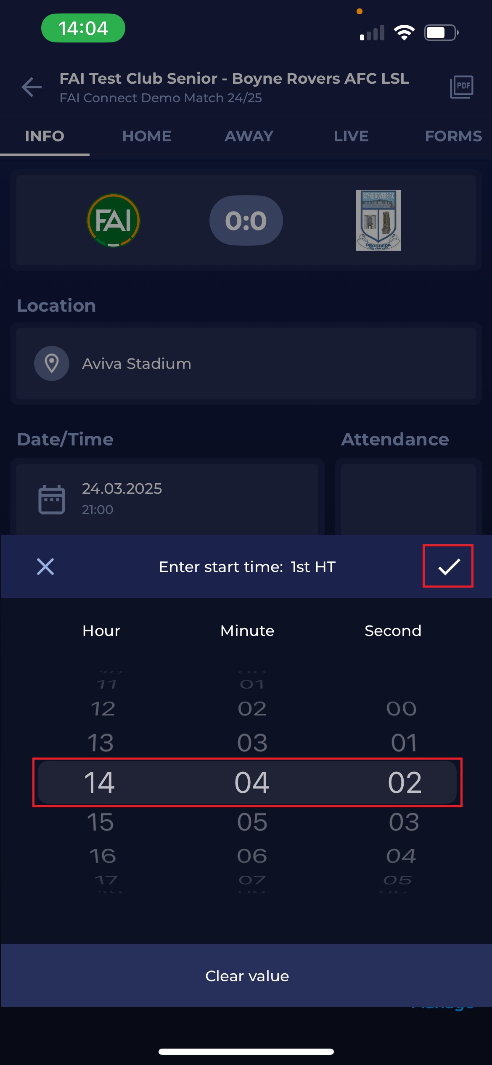
Task: Tap the FAI home team crest
Action: (x=113, y=220)
